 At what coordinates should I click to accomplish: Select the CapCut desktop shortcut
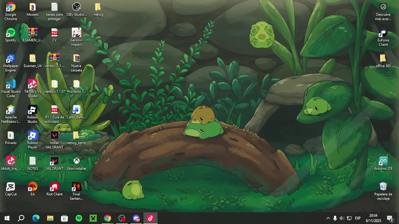[x=11, y=189]
